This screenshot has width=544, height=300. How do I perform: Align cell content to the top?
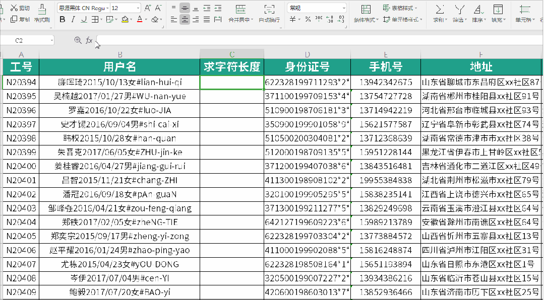pyautogui.click(x=174, y=9)
